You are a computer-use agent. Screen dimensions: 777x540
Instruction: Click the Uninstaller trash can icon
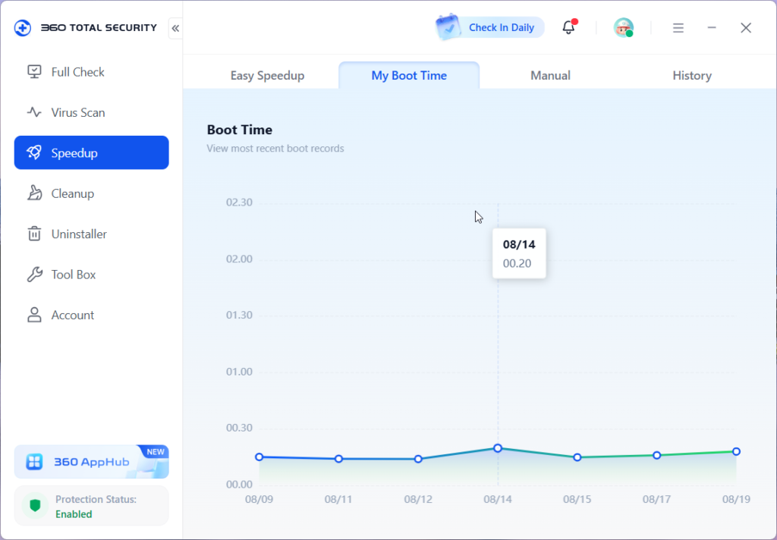[x=34, y=234]
